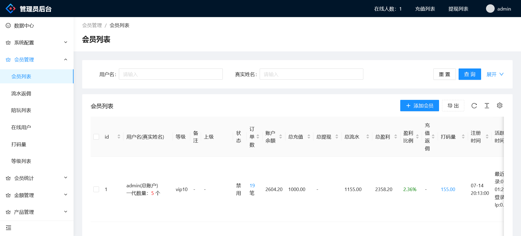Viewport: 521px width, 236px height.
Task: Sort table by id column arrows
Action: (x=119, y=137)
